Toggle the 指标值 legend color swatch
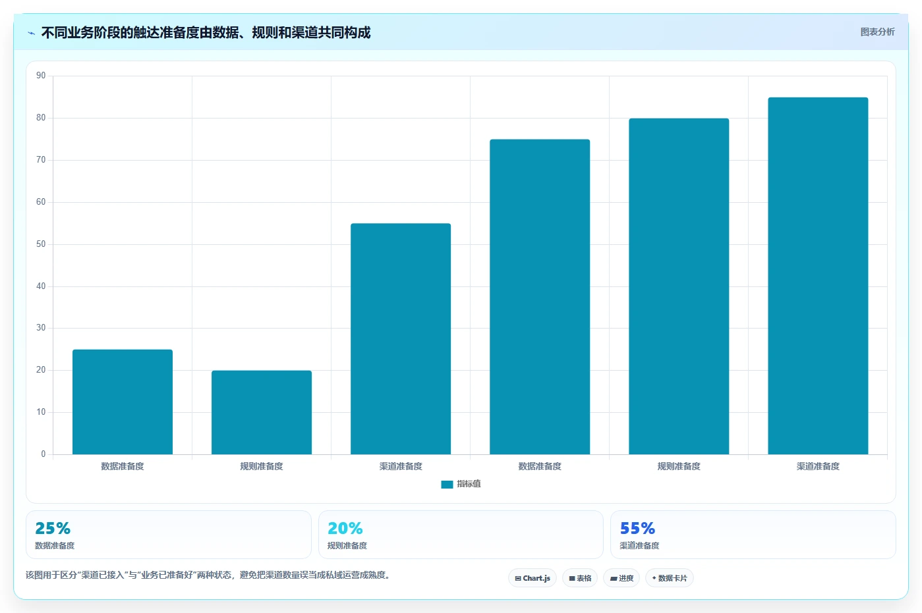Screen dimensions: 922x613 (447, 485)
